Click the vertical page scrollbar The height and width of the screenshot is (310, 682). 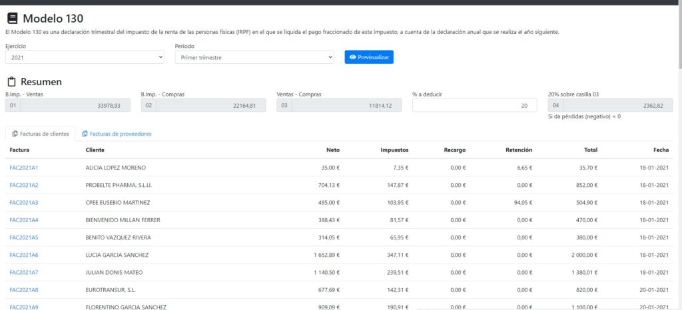point(679,133)
